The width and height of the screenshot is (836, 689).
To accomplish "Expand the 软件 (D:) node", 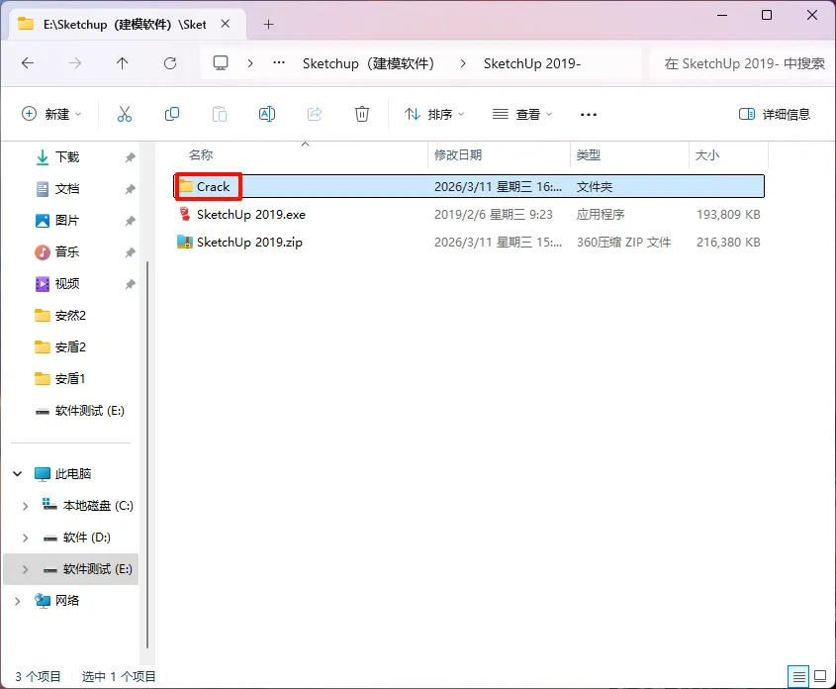I will coord(25,538).
